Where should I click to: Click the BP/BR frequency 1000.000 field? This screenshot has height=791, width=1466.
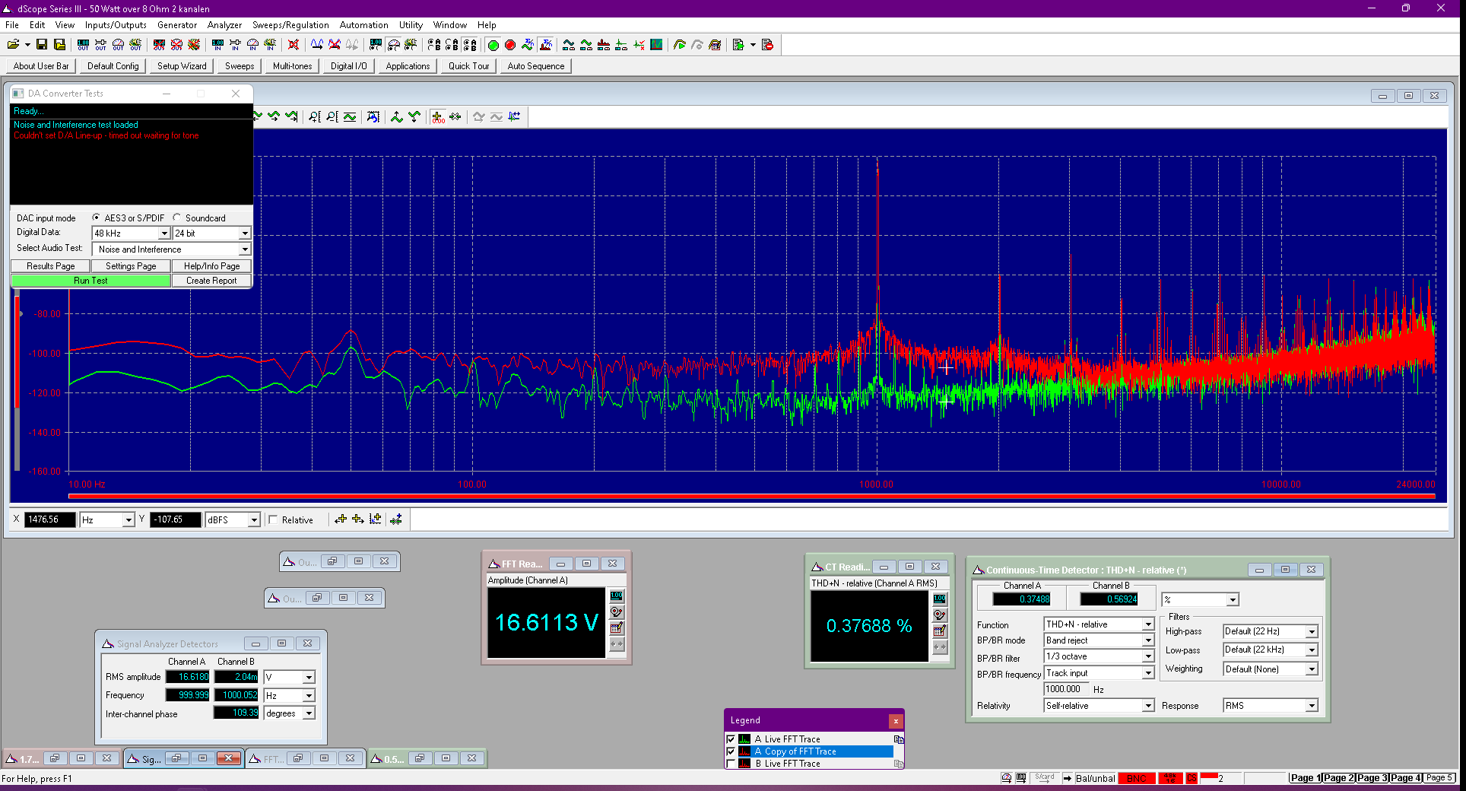(x=1067, y=689)
